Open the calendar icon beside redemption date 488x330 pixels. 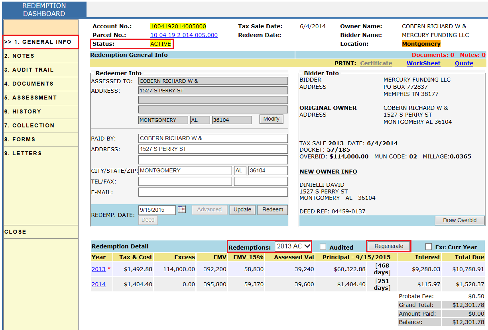(x=182, y=209)
